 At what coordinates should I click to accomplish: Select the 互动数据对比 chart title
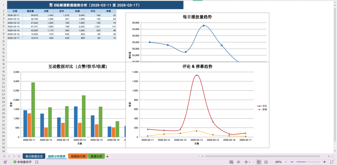click(x=78, y=67)
